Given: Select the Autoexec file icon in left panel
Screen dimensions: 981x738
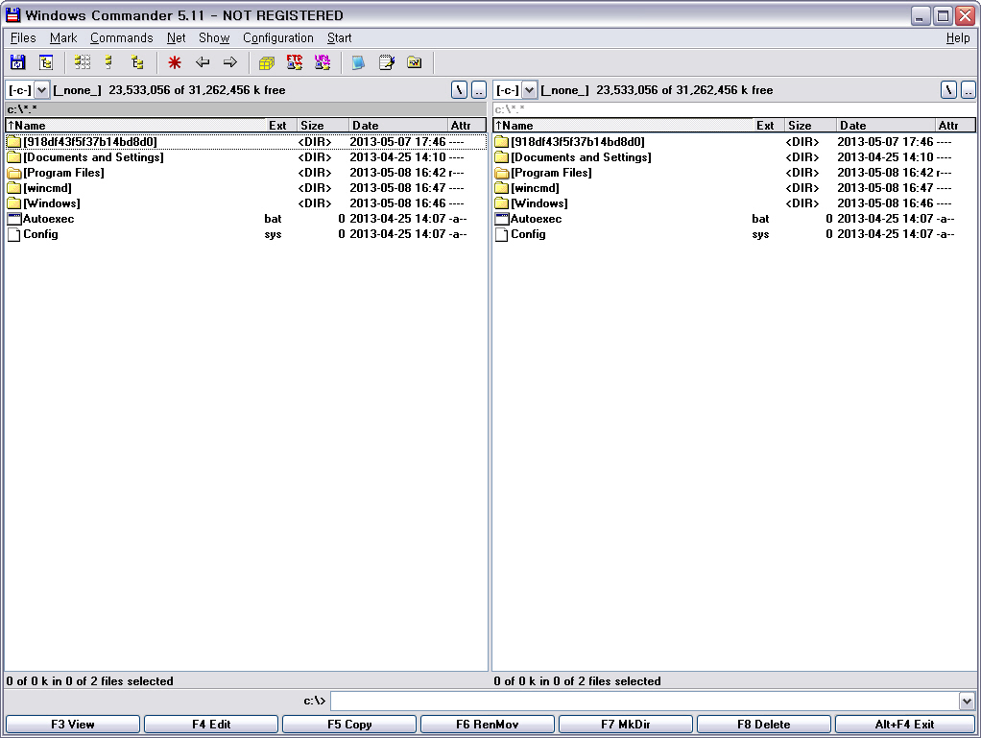Looking at the screenshot, I should coord(13,219).
